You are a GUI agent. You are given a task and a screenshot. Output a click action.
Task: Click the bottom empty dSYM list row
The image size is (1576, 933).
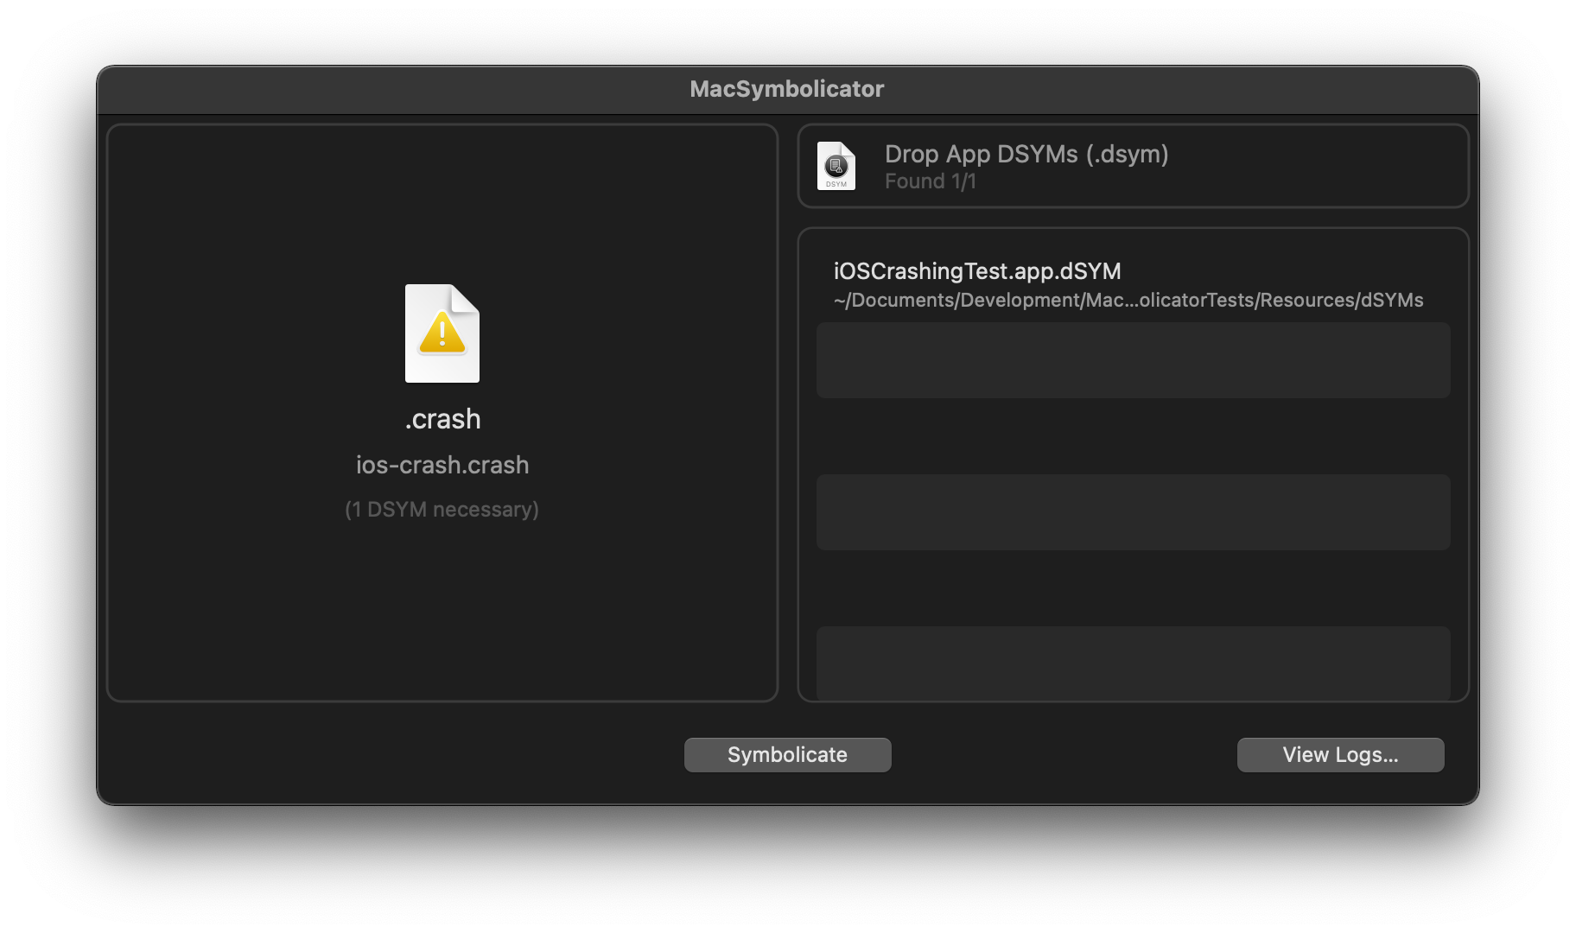[1133, 663]
